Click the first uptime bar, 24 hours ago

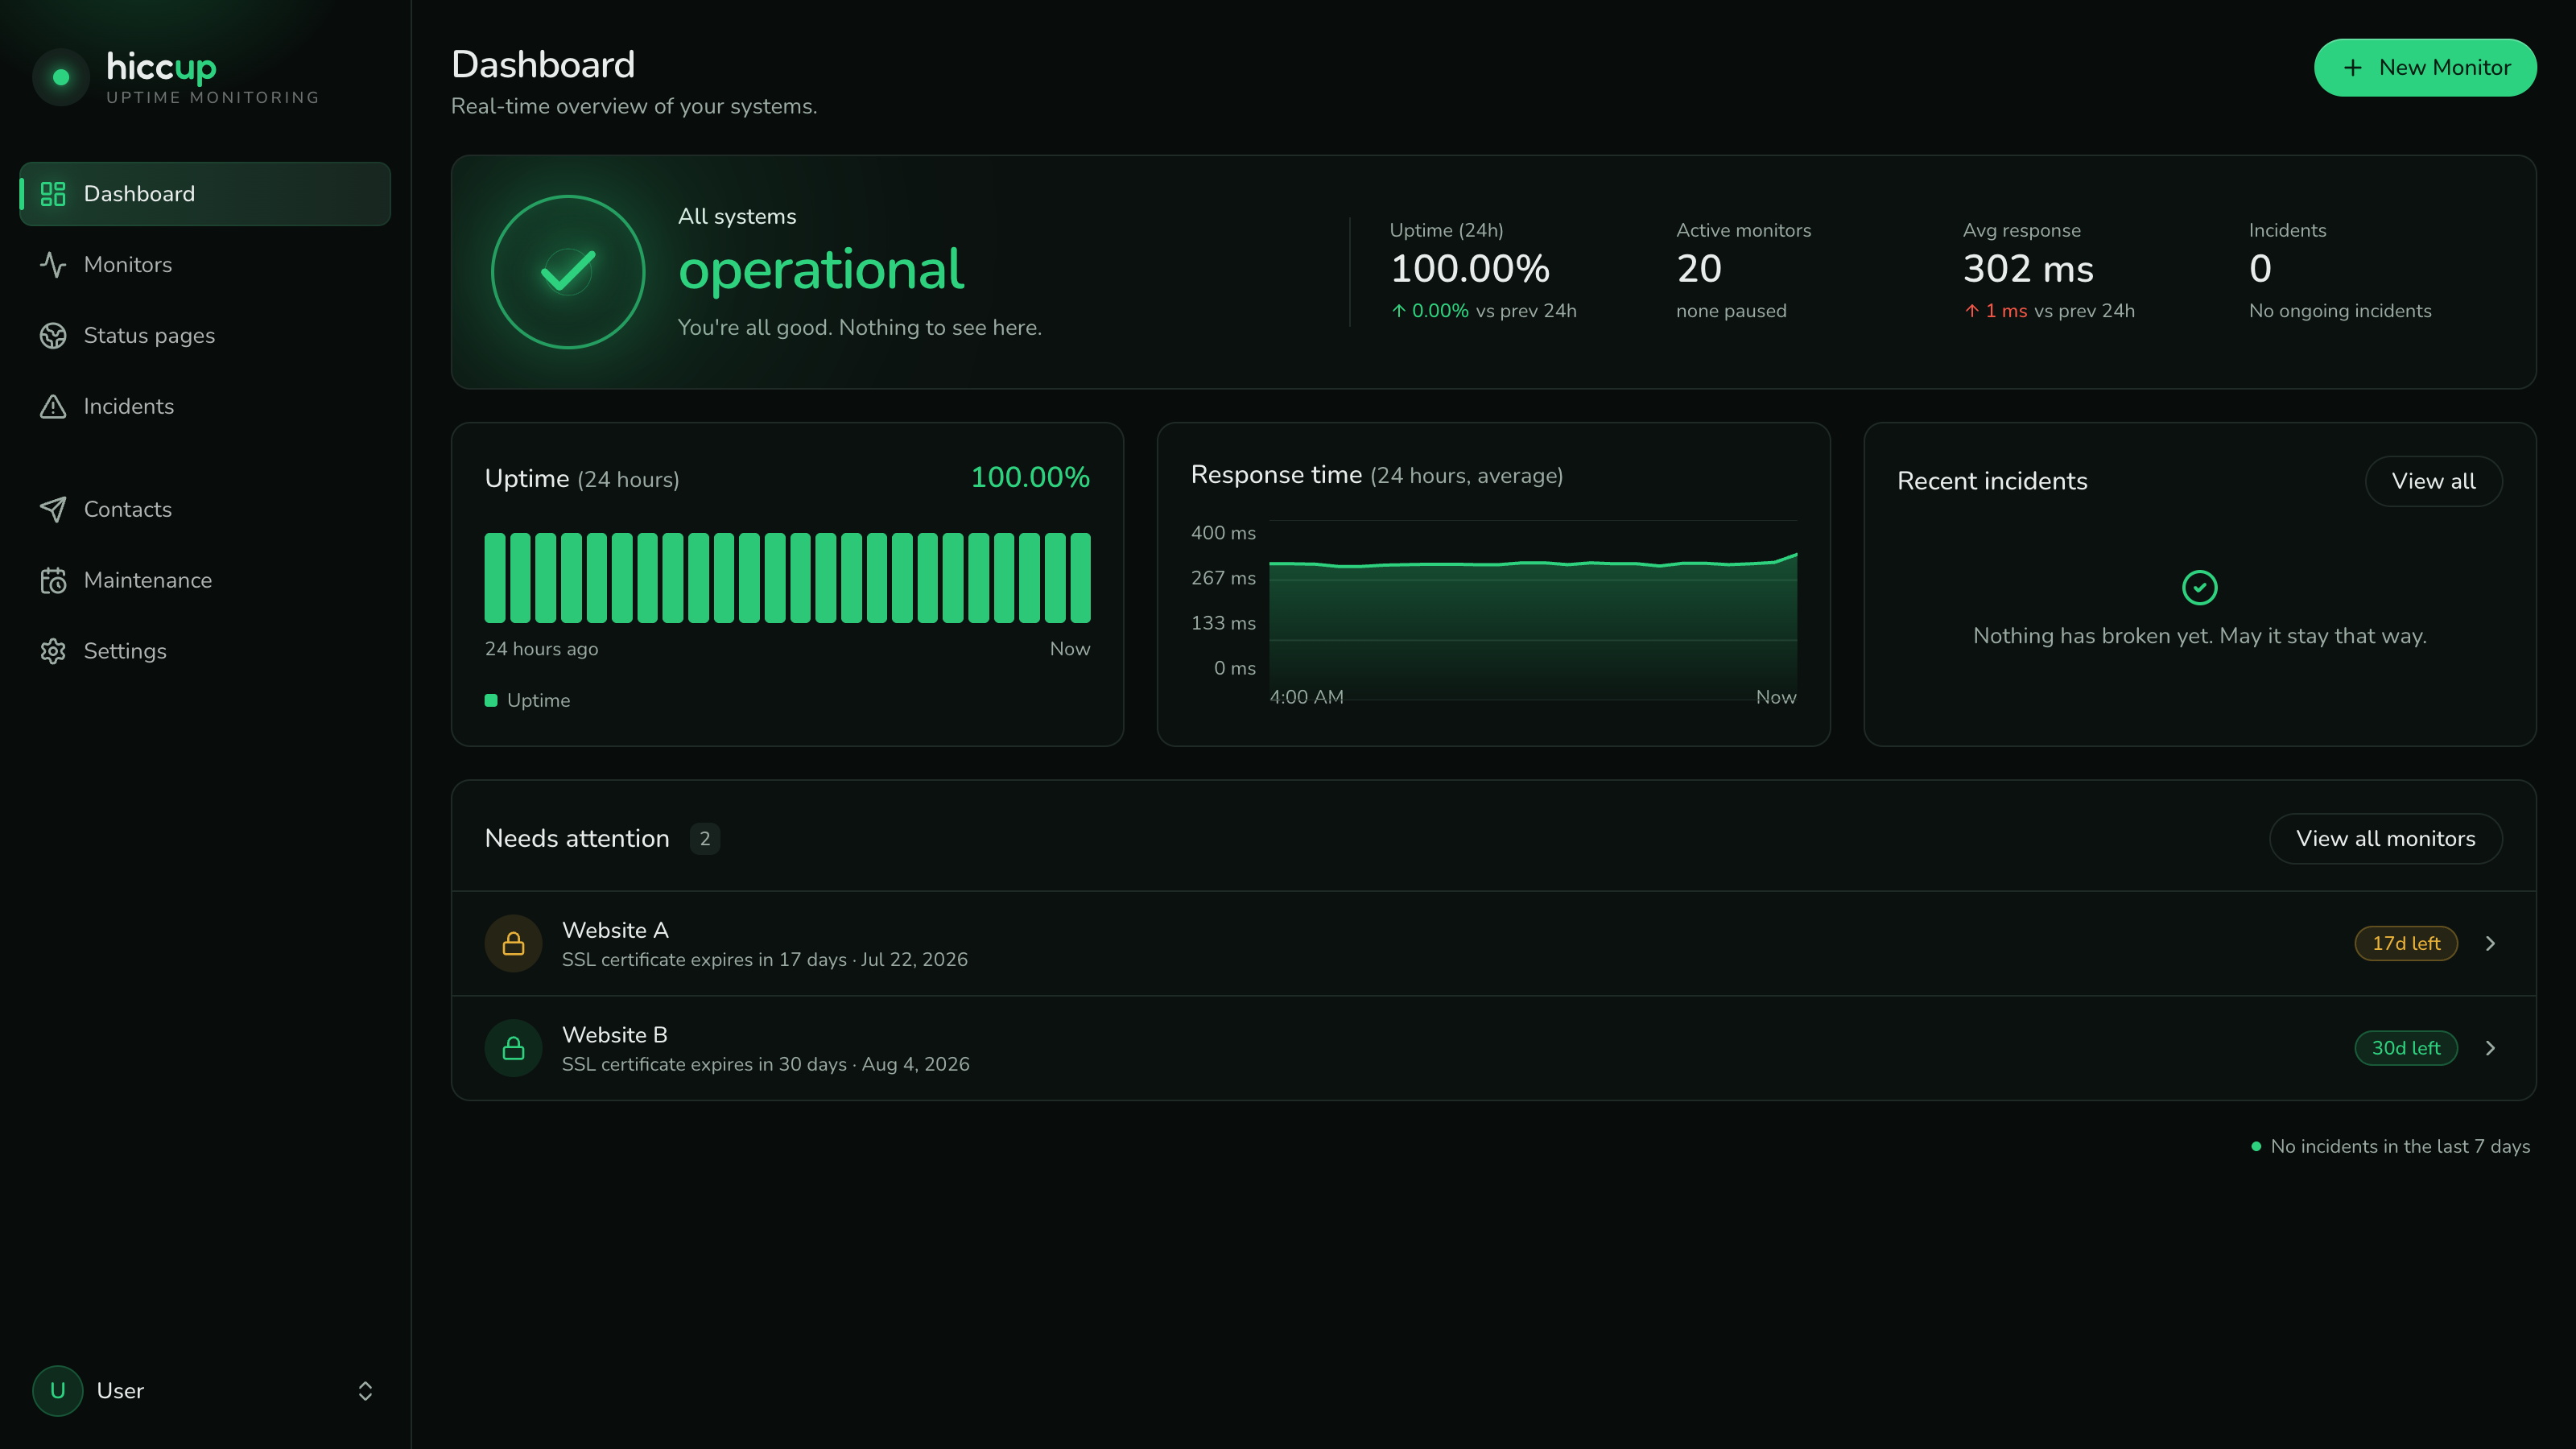click(x=495, y=578)
